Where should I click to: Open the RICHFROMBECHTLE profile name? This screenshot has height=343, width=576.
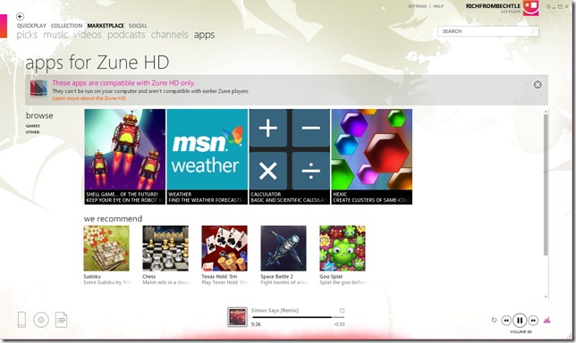(x=493, y=6)
